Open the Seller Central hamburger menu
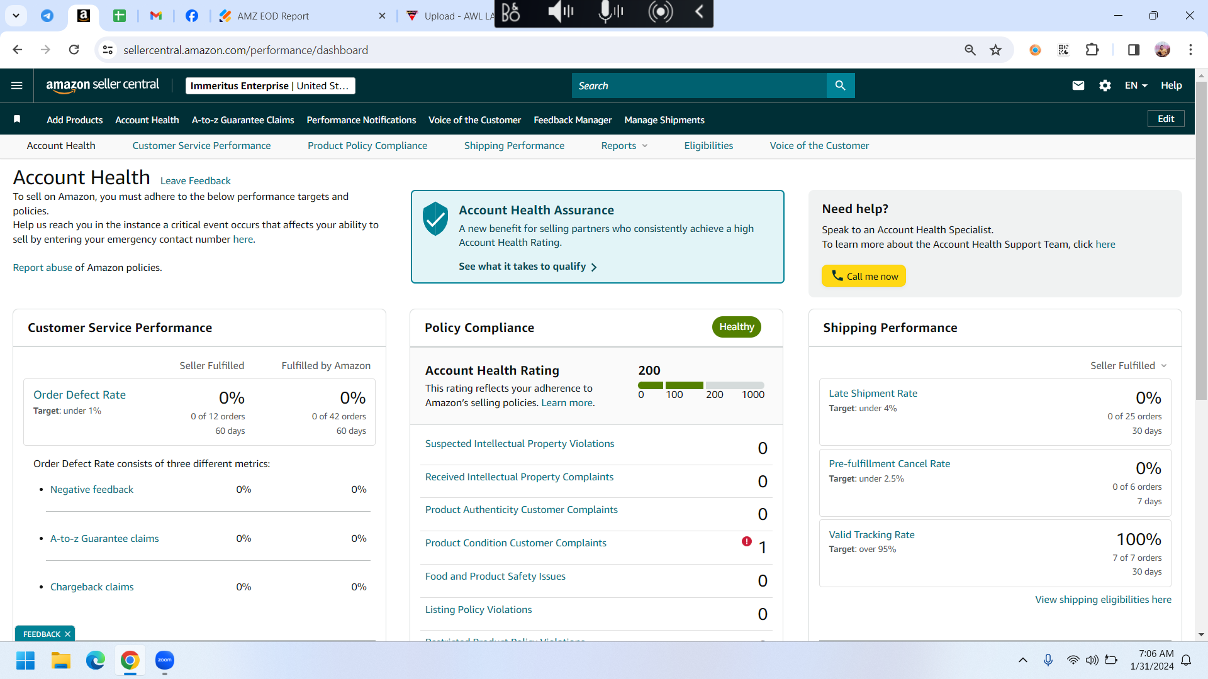Screen dimensions: 1208x679 point(17,86)
